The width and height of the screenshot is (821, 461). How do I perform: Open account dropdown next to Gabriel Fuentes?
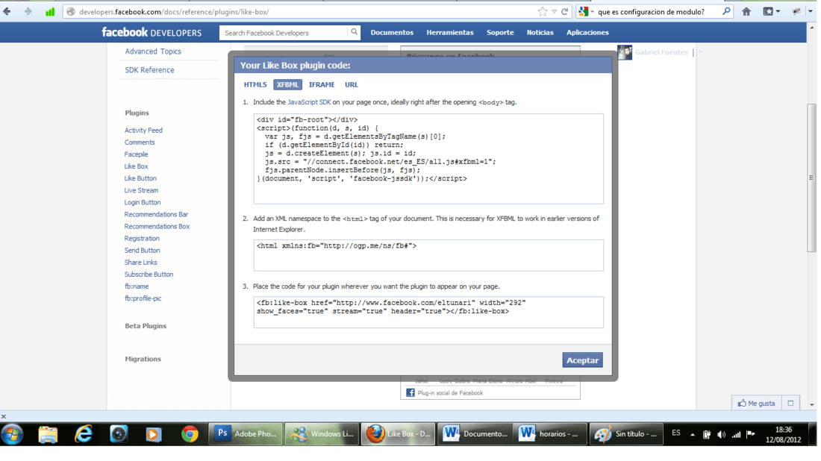(700, 52)
